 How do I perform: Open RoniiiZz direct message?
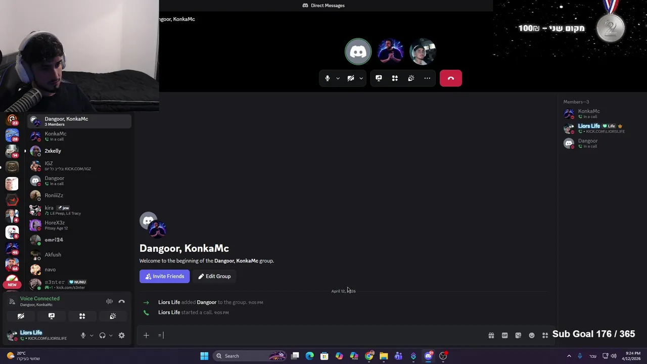(x=79, y=195)
